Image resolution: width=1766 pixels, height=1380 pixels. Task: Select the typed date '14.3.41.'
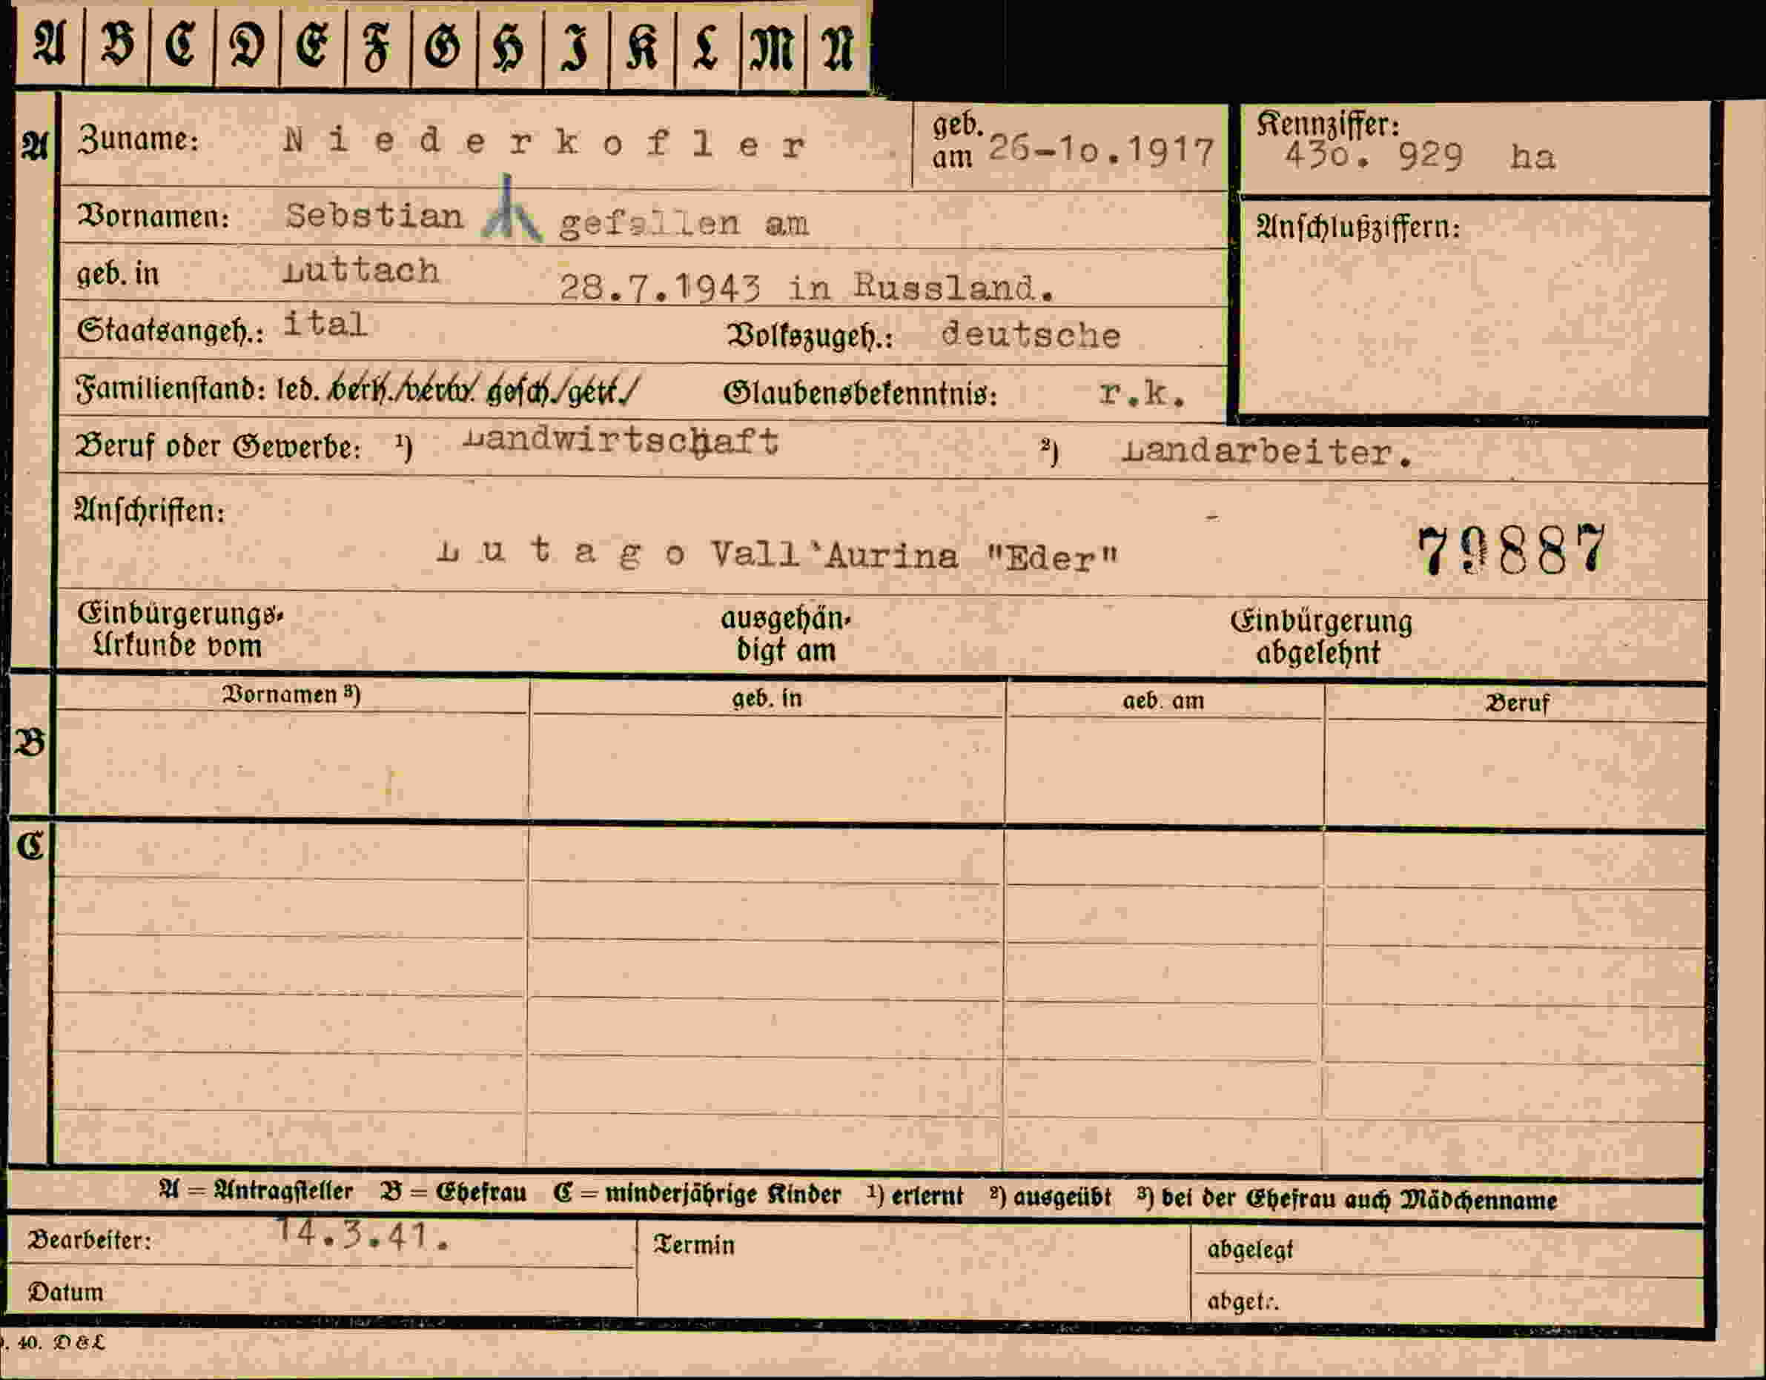(x=362, y=1235)
